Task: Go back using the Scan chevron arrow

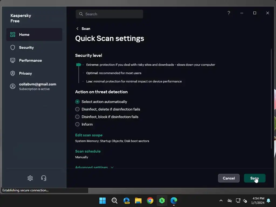Action: click(77, 29)
